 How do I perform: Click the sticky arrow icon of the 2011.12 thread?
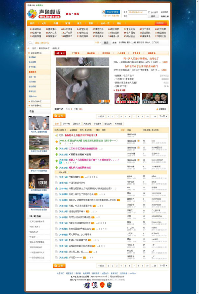(56, 142)
